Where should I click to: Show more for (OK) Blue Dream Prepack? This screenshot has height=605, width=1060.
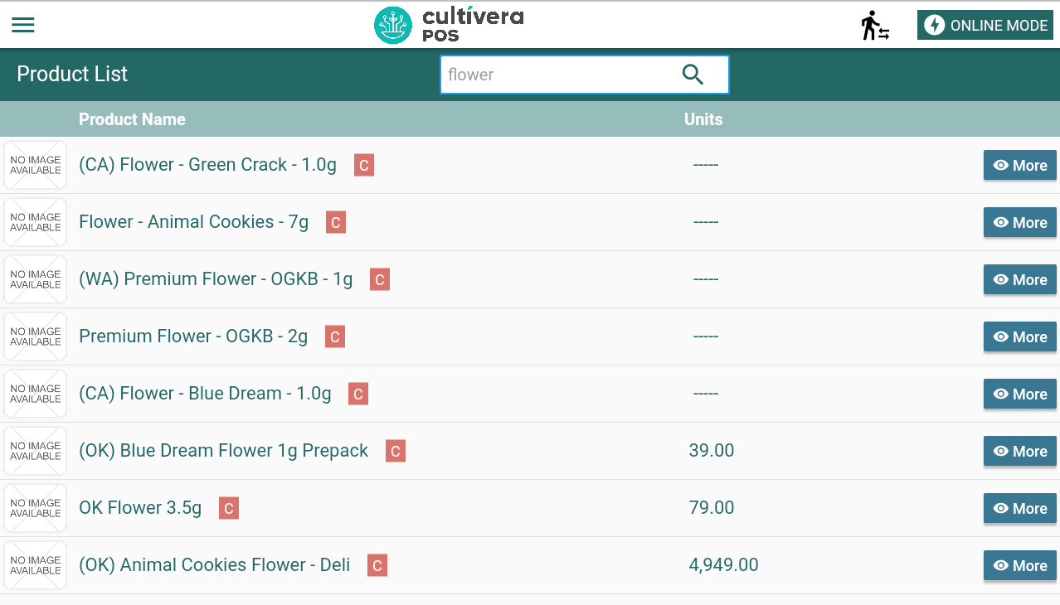click(1020, 451)
